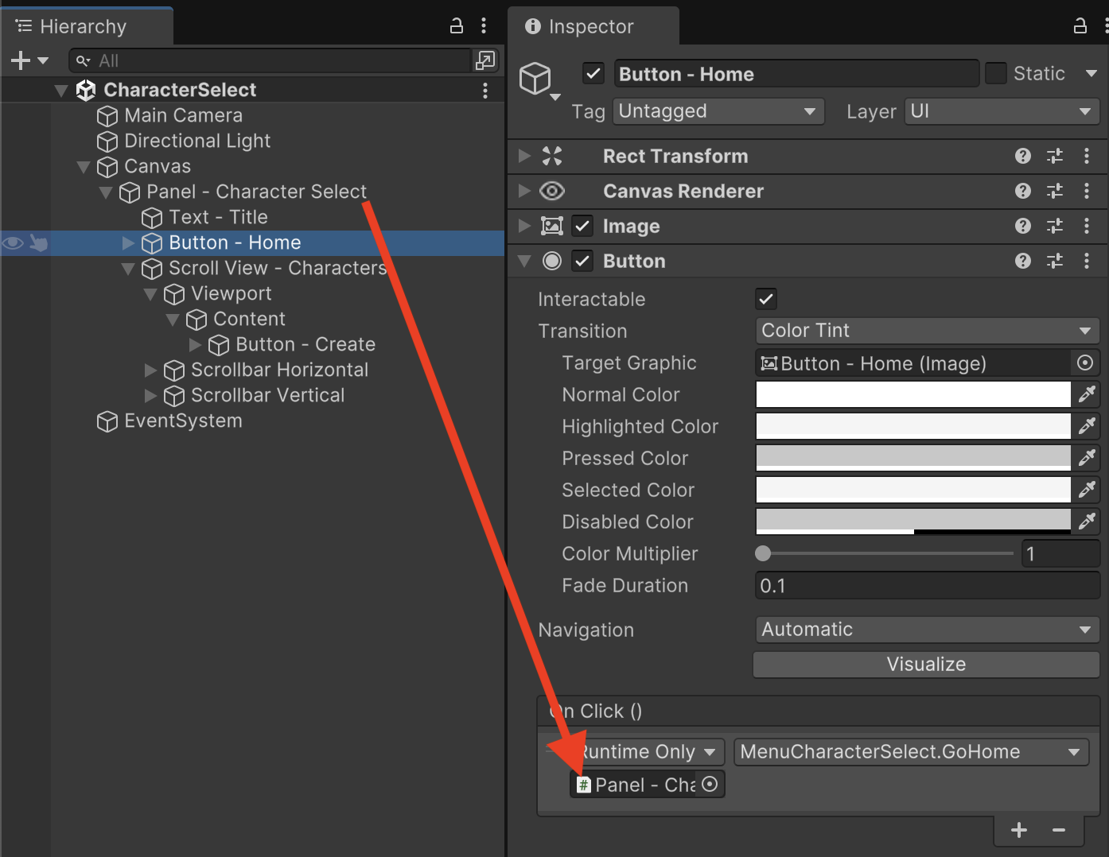The height and width of the screenshot is (857, 1109).
Task: Switch to the Inspector tab
Action: [590, 26]
